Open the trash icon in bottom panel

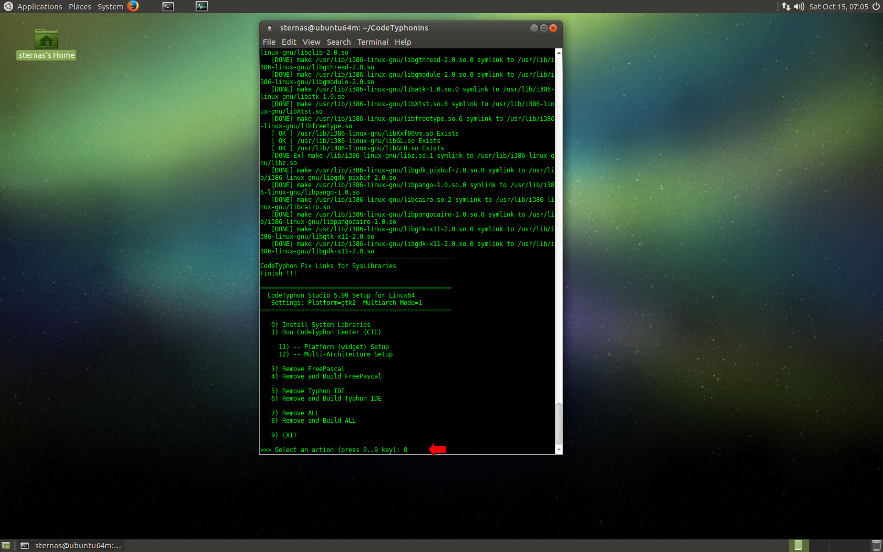pyautogui.click(x=876, y=546)
